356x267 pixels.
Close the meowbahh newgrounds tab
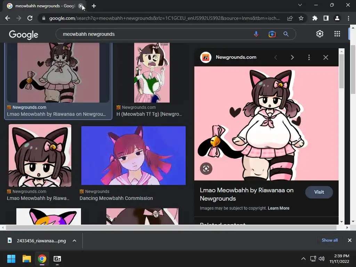(80, 6)
